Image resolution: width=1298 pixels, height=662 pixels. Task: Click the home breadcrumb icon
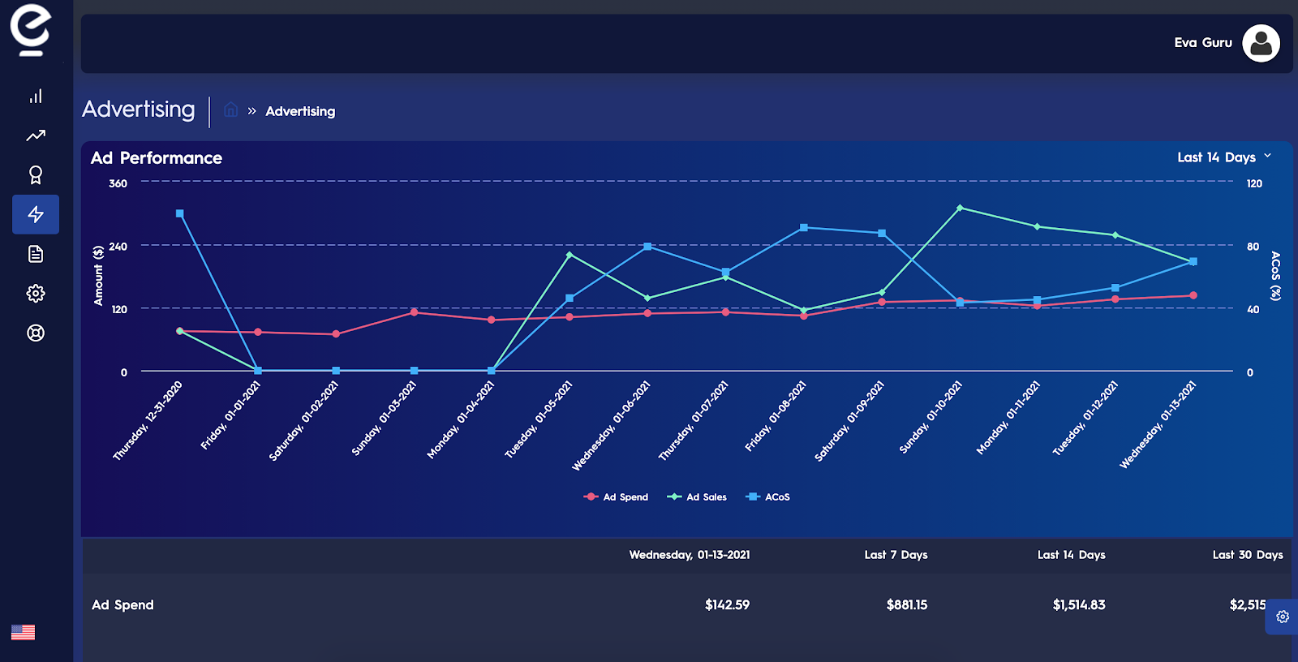[x=231, y=110]
